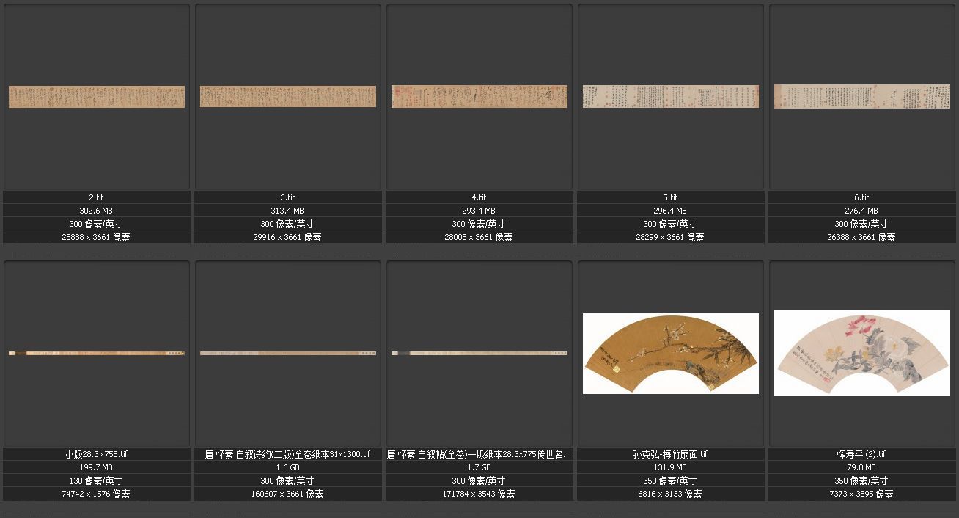
Task: Click the 313.4 MB file size label
Action: (288, 211)
